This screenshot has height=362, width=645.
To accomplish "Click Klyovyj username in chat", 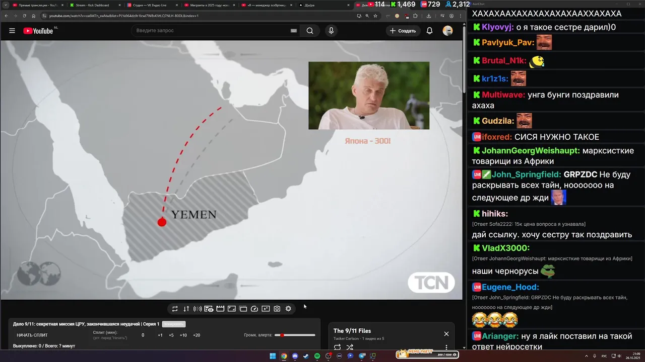I will pyautogui.click(x=497, y=27).
